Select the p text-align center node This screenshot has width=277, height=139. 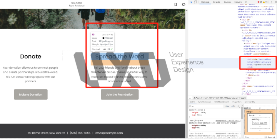pyautogui.click(x=260, y=73)
